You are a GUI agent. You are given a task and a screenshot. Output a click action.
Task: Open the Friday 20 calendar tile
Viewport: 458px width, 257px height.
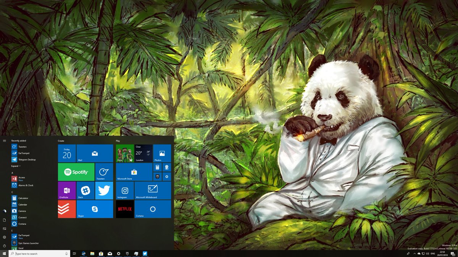coord(67,153)
